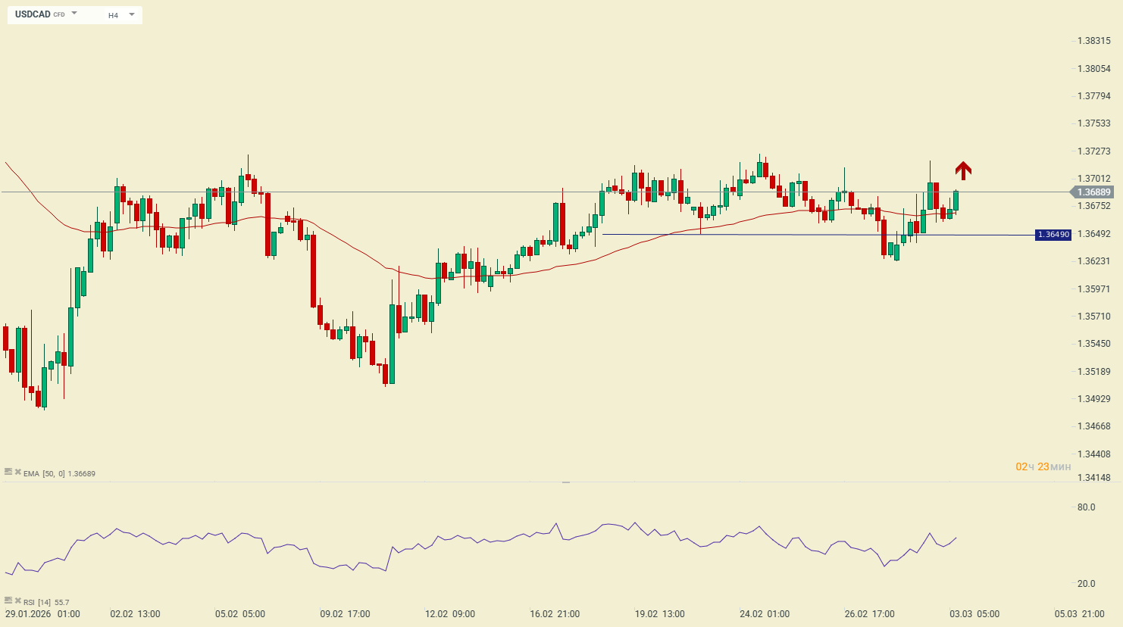Screen dimensions: 1123x627
Task: Click the RSI [14] indicator label
Action: [37, 602]
